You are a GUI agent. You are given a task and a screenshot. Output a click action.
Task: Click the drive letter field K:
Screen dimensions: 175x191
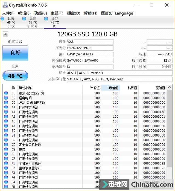click(x=90, y=66)
